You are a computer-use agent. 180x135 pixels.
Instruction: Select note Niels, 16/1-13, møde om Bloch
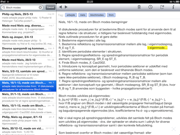tap(28, 86)
